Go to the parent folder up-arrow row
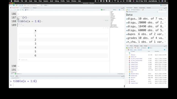The height and width of the screenshot is (99, 177). point(129,53)
